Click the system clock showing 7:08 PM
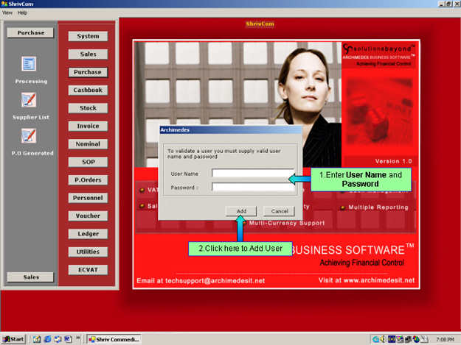 click(445, 339)
